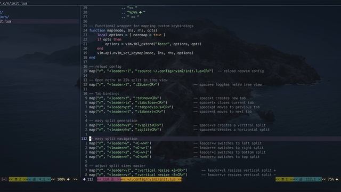The height and width of the screenshot is (192, 341).
Task: Click the <leader>t :tabnew<CR> mapping
Action: point(125,98)
